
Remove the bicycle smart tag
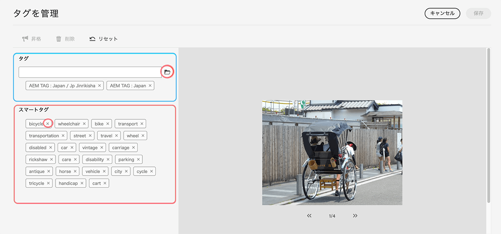coord(48,124)
